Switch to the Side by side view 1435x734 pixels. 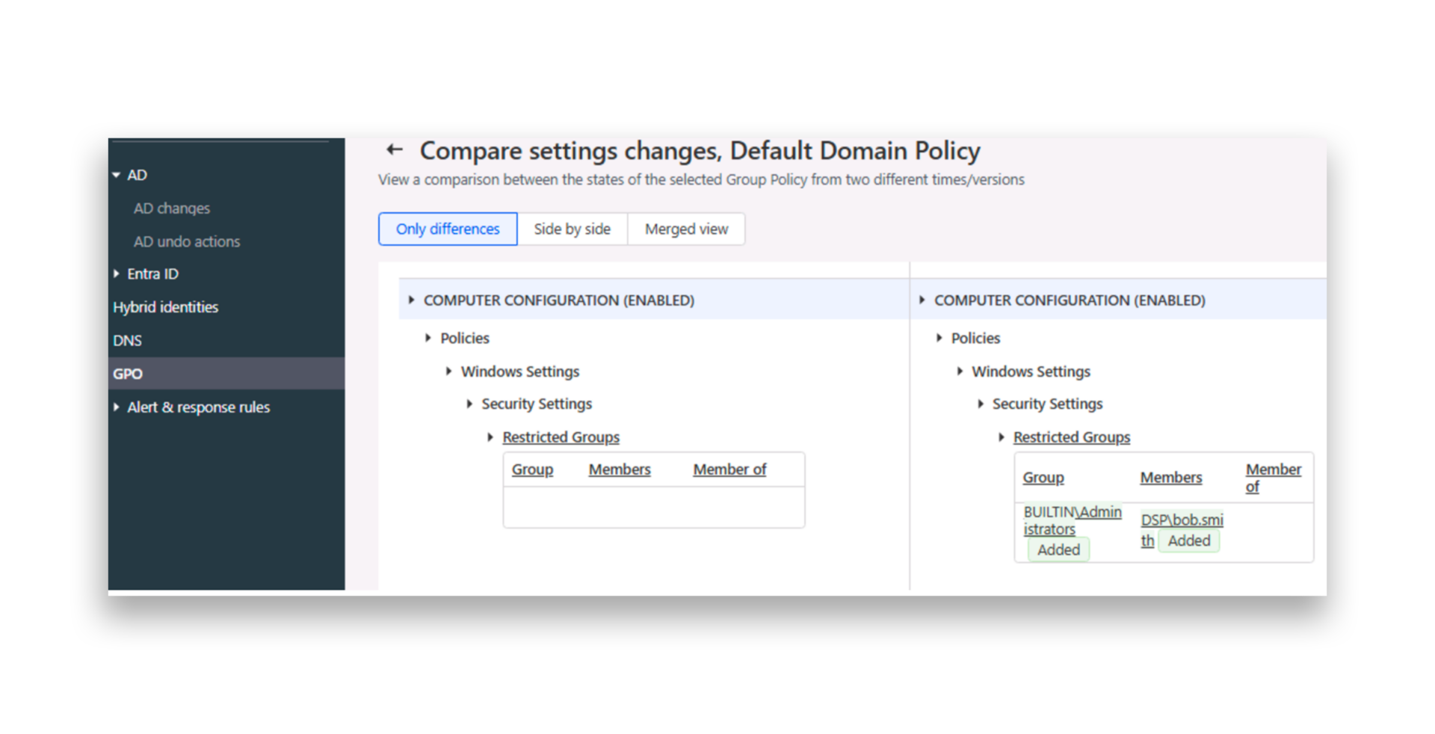(573, 229)
